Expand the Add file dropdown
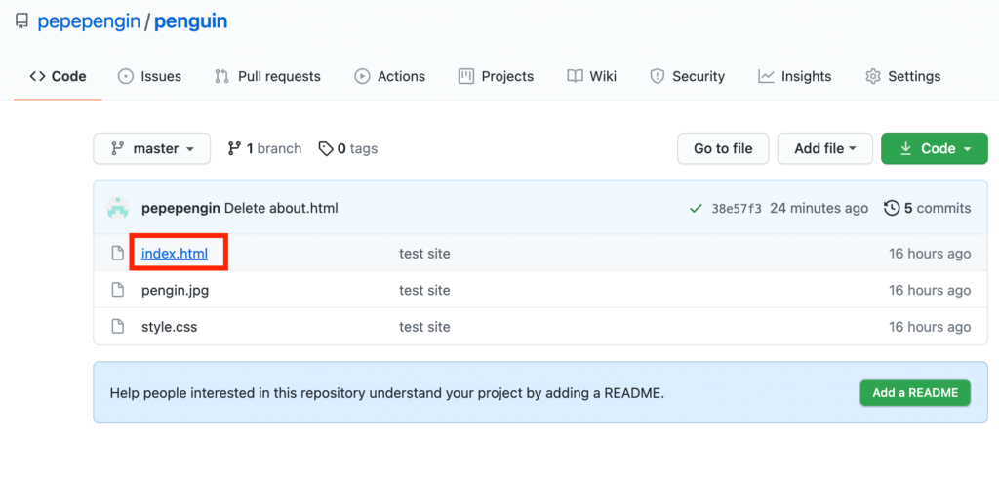Screen dimensions: 999x478 [825, 148]
